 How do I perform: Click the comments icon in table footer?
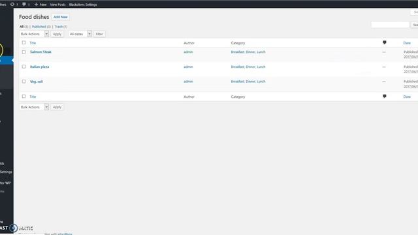pyautogui.click(x=385, y=97)
